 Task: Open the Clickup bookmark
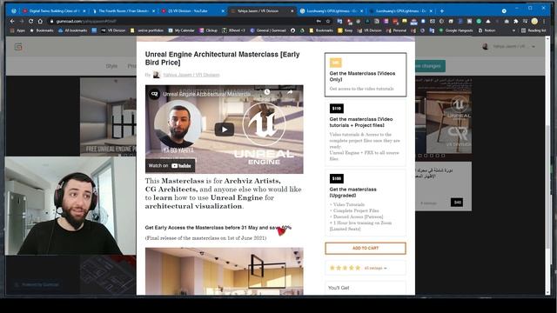coord(209,30)
